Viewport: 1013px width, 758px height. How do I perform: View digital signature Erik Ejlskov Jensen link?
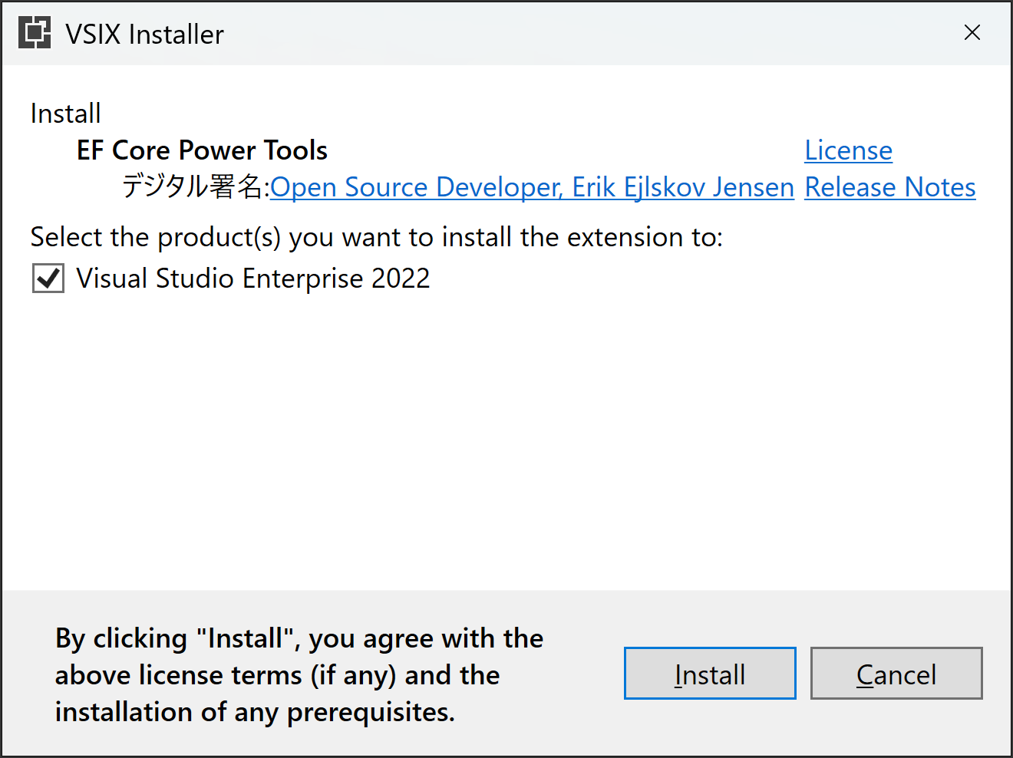[x=532, y=187]
